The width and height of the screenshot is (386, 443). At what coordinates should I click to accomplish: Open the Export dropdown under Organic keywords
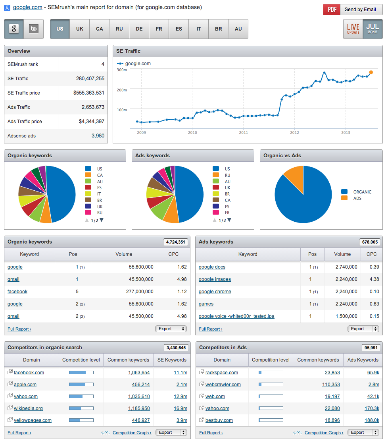[x=171, y=329]
